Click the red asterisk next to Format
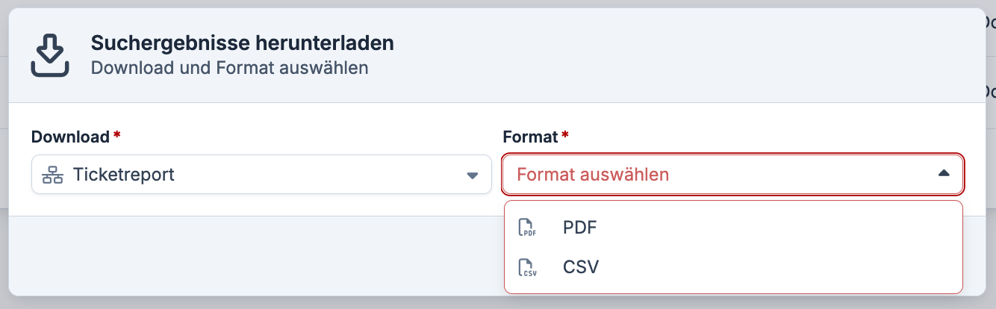The width and height of the screenshot is (996, 309). point(565,136)
